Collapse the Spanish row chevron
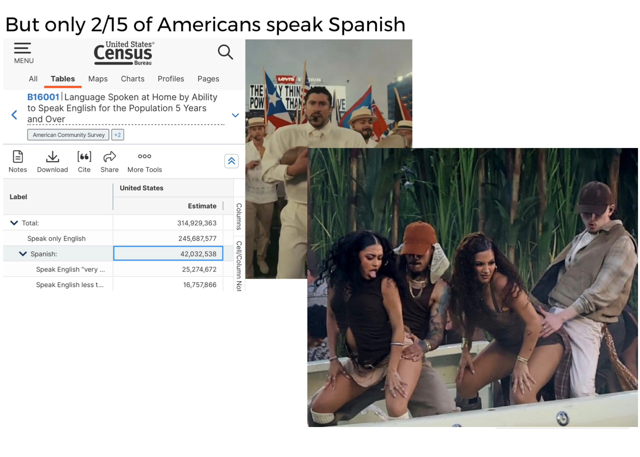The width and height of the screenshot is (640, 457). pos(23,254)
